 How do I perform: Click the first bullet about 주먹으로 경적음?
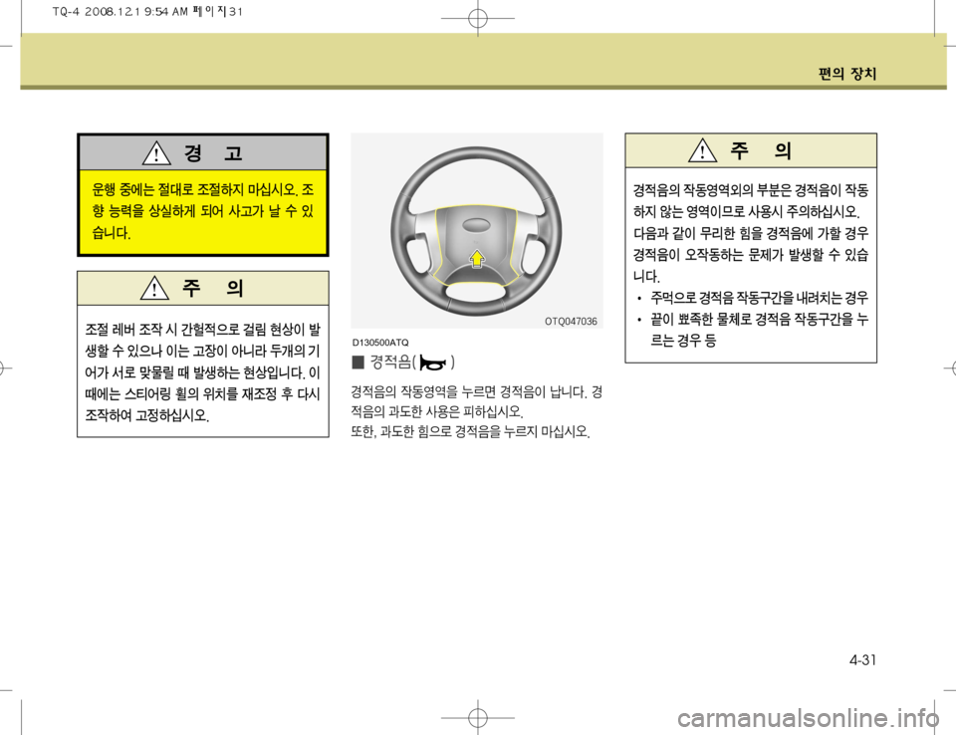point(753,298)
